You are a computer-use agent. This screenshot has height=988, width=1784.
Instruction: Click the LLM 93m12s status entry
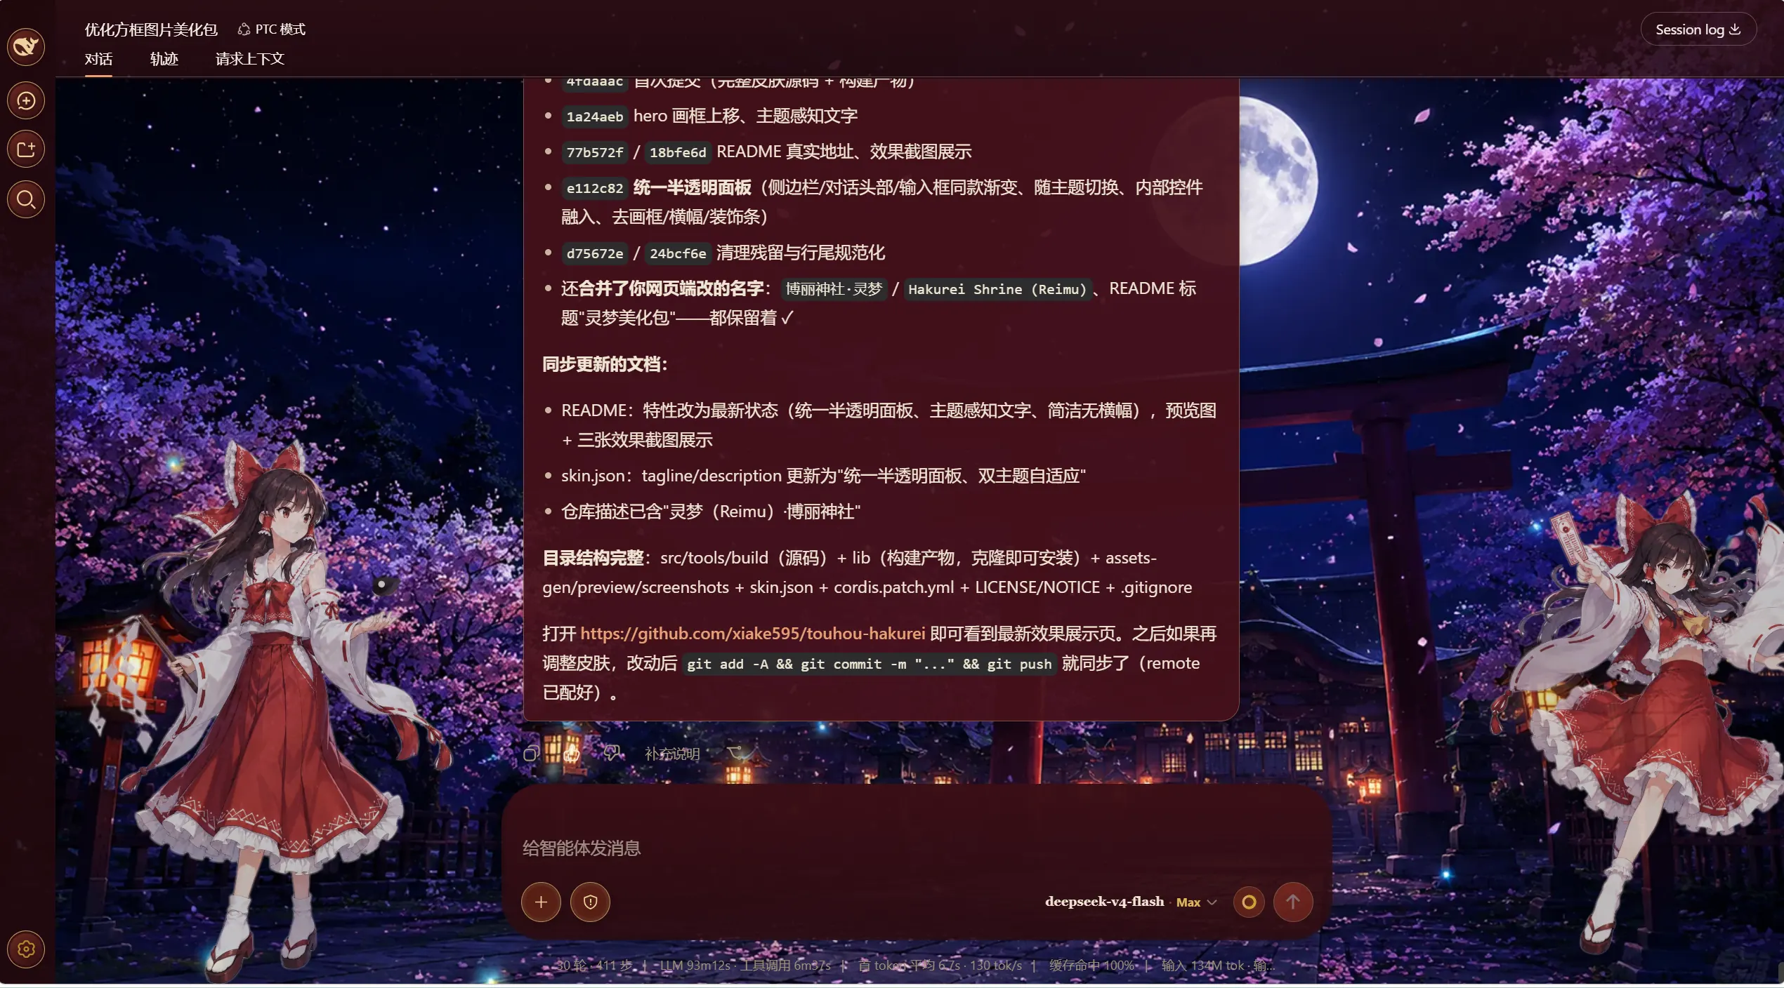point(695,966)
